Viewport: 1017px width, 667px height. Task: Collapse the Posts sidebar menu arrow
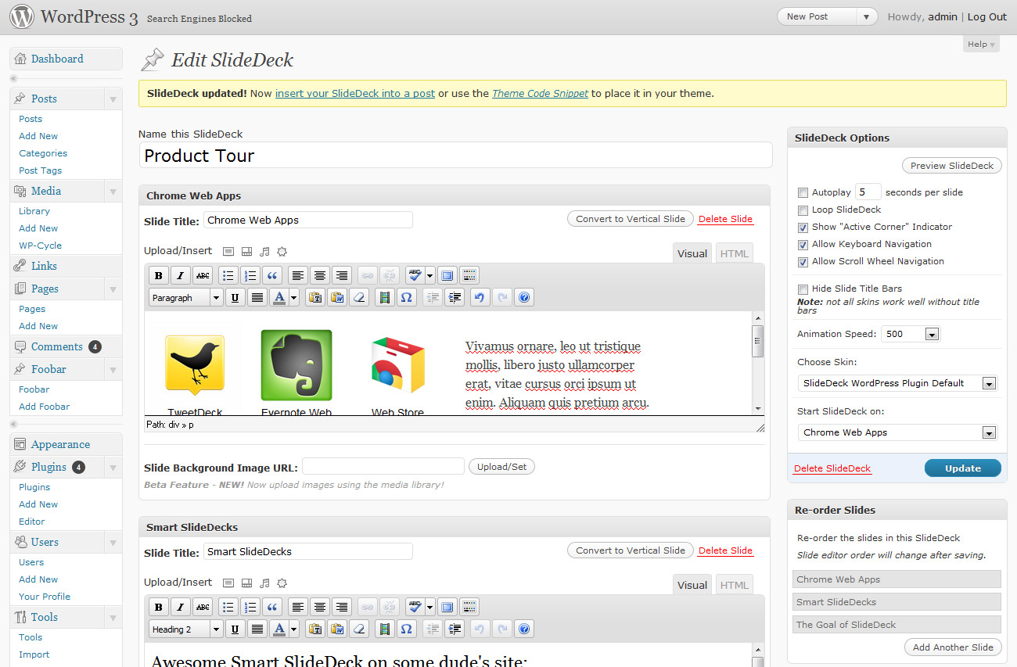(113, 99)
